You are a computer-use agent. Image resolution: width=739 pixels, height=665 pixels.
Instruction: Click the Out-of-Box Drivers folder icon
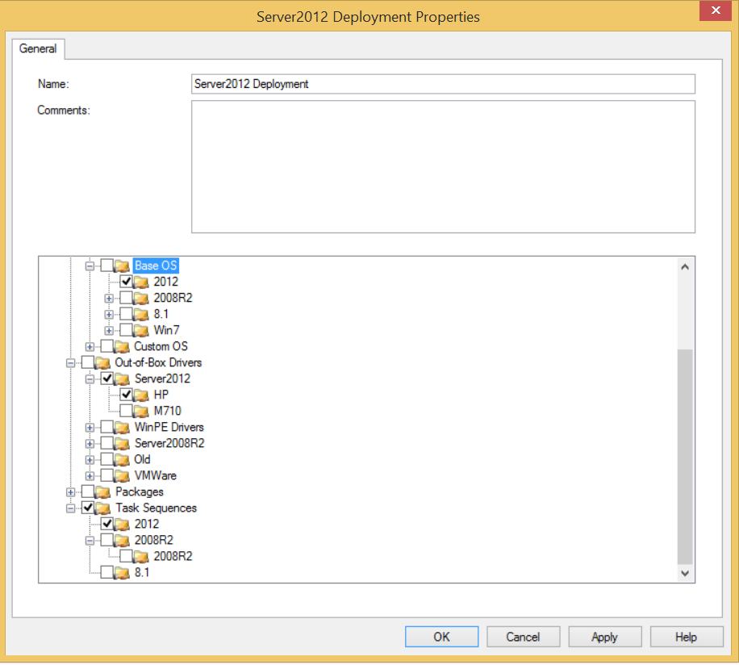[x=102, y=363]
